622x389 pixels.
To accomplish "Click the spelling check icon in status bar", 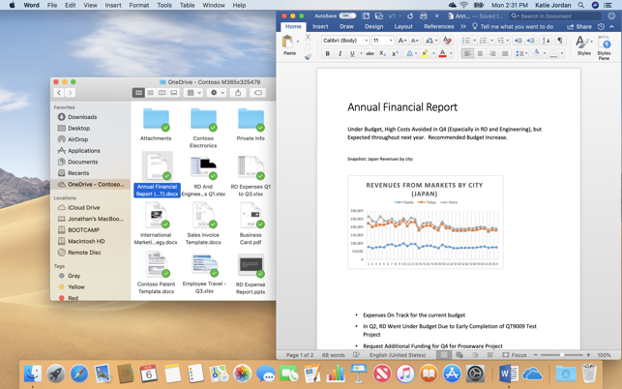I will (357, 355).
